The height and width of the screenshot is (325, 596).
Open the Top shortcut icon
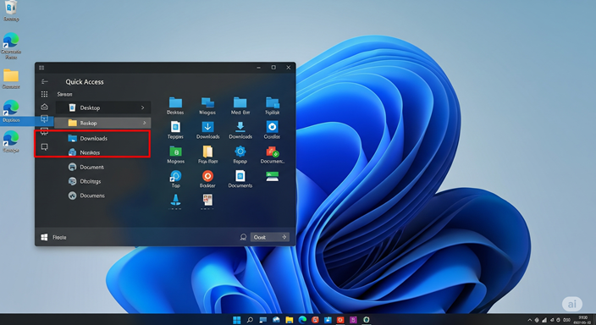point(175,176)
